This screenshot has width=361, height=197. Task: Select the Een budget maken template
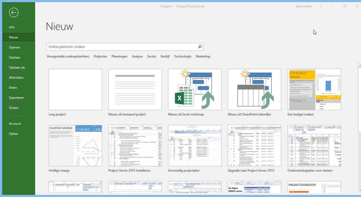pyautogui.click(x=314, y=89)
